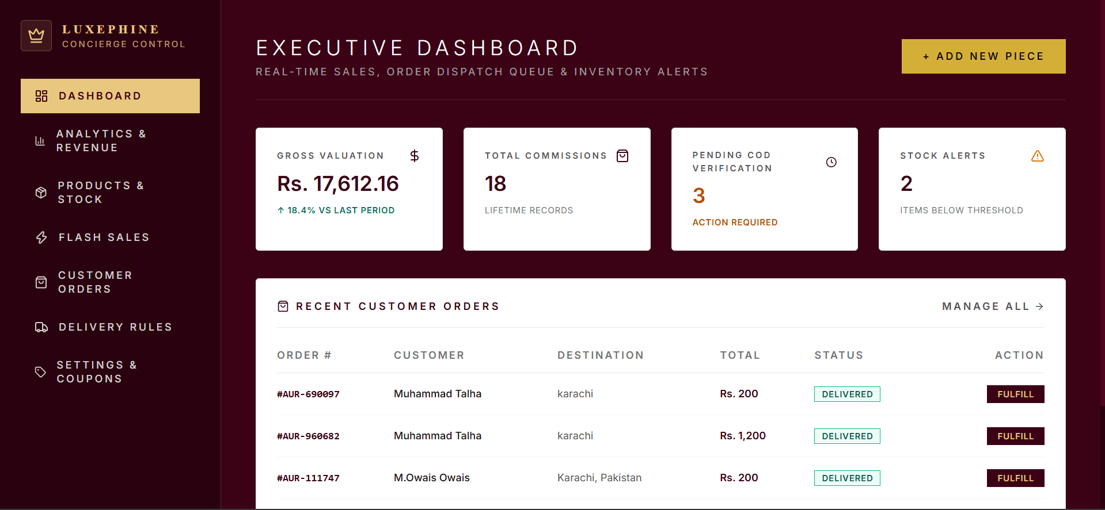
Task: Click the 18.4% vs last period text
Action: (336, 210)
